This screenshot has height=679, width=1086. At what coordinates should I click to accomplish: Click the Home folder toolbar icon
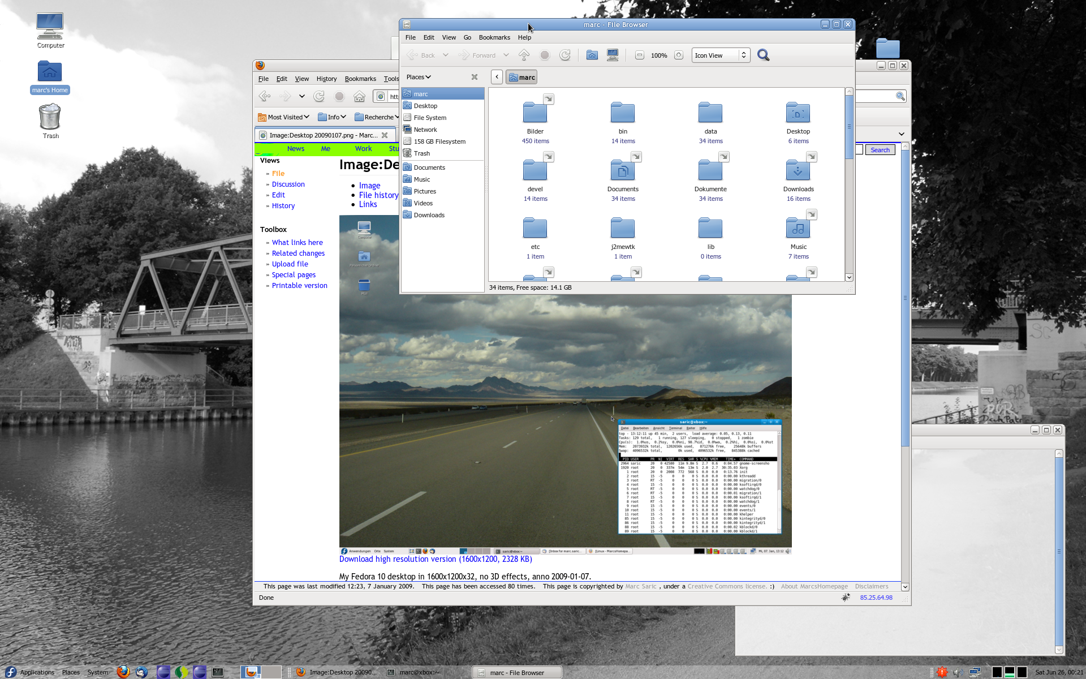(592, 55)
